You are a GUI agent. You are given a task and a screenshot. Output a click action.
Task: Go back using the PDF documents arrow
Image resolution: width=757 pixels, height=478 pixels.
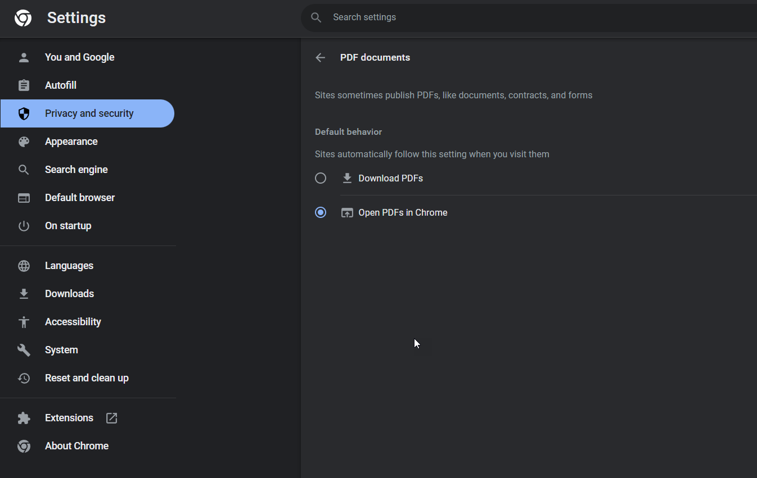pyautogui.click(x=321, y=57)
